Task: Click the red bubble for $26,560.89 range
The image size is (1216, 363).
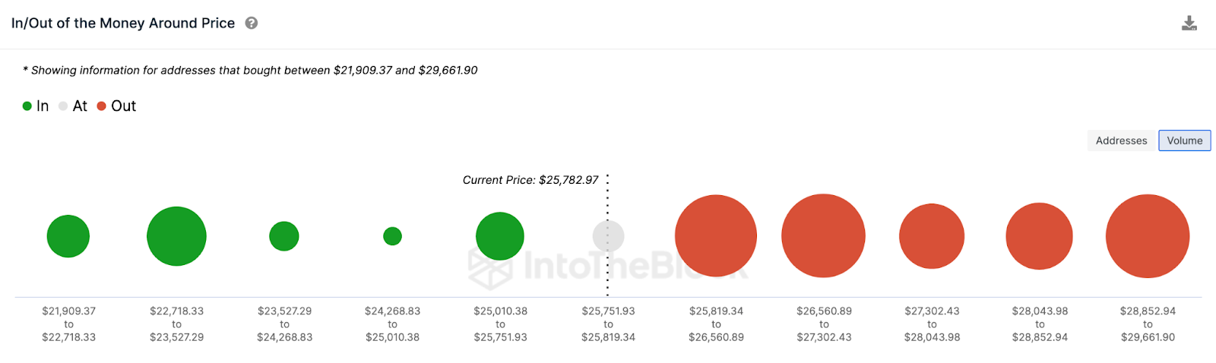Action: pyautogui.click(x=823, y=235)
